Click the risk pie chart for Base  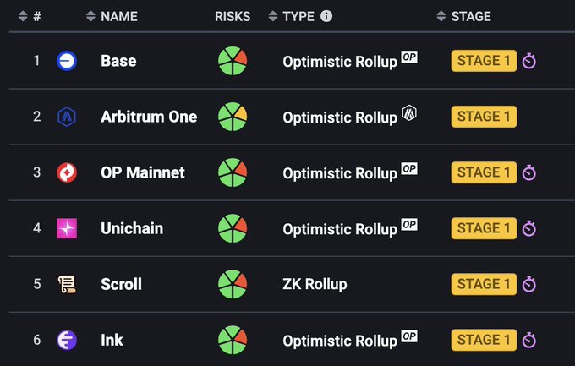click(232, 61)
